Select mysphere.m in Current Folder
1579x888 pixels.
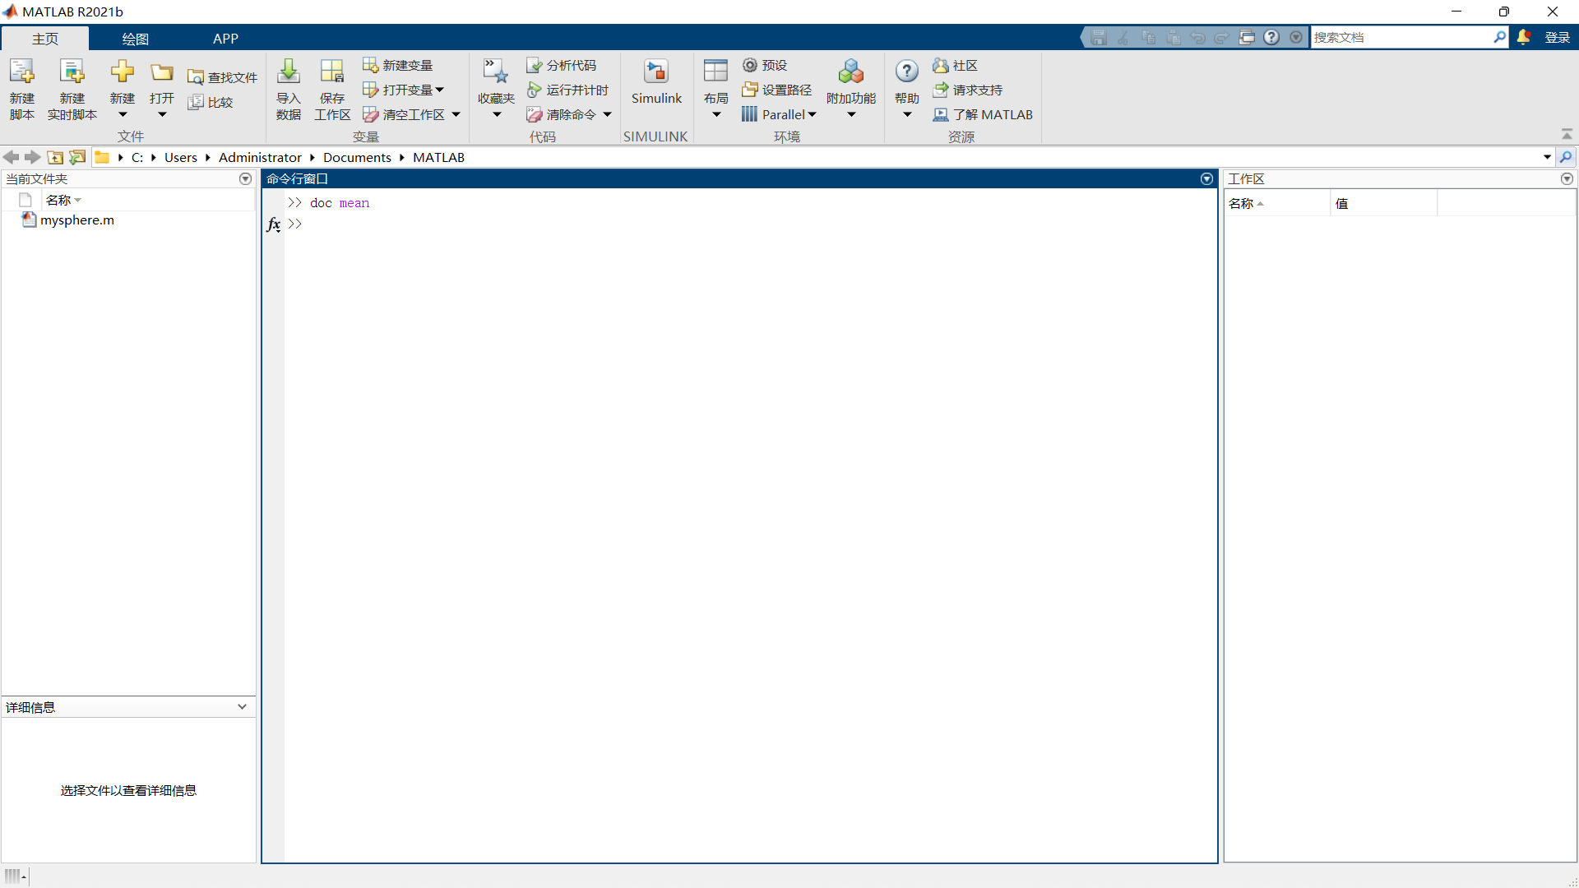coord(76,220)
